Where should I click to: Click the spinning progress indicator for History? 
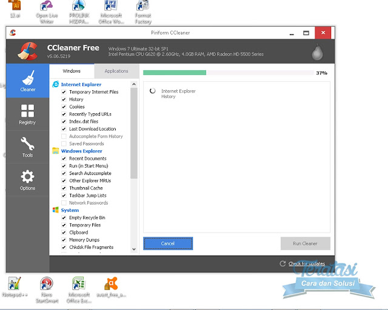(153, 91)
